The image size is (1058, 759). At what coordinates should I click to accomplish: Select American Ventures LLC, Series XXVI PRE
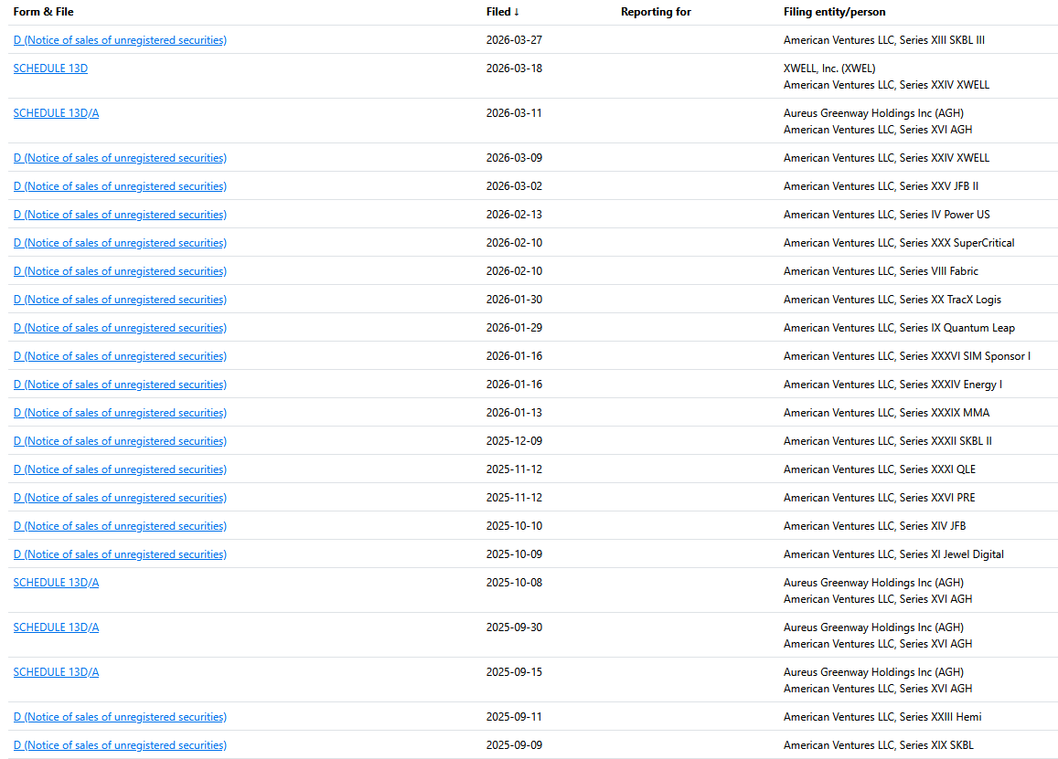click(x=879, y=498)
